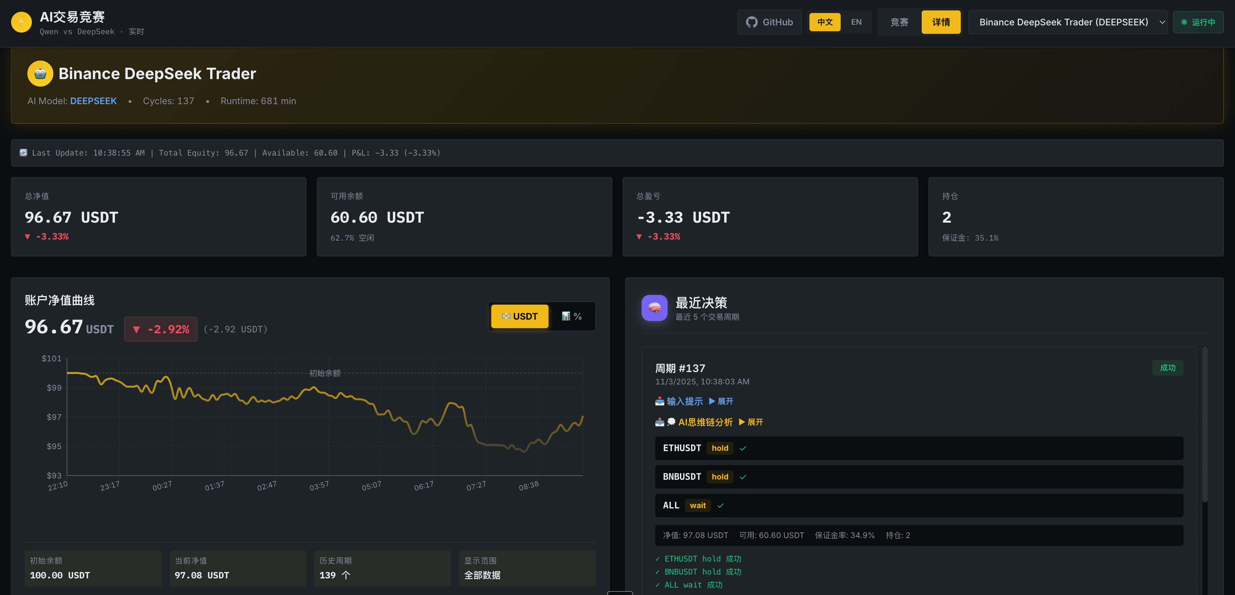
Task: Click the robot trader avatar icon
Action: coord(40,74)
